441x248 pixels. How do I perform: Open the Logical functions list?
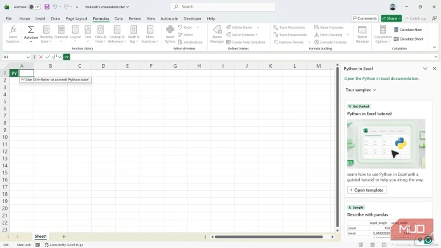click(x=75, y=34)
